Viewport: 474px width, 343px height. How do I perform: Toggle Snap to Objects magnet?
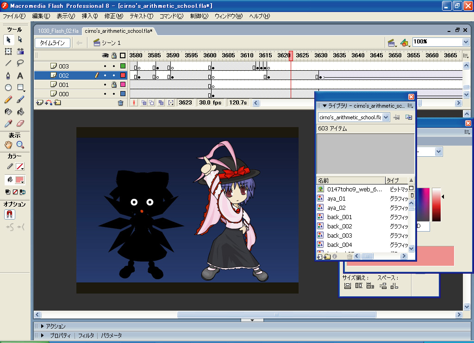pos(9,214)
